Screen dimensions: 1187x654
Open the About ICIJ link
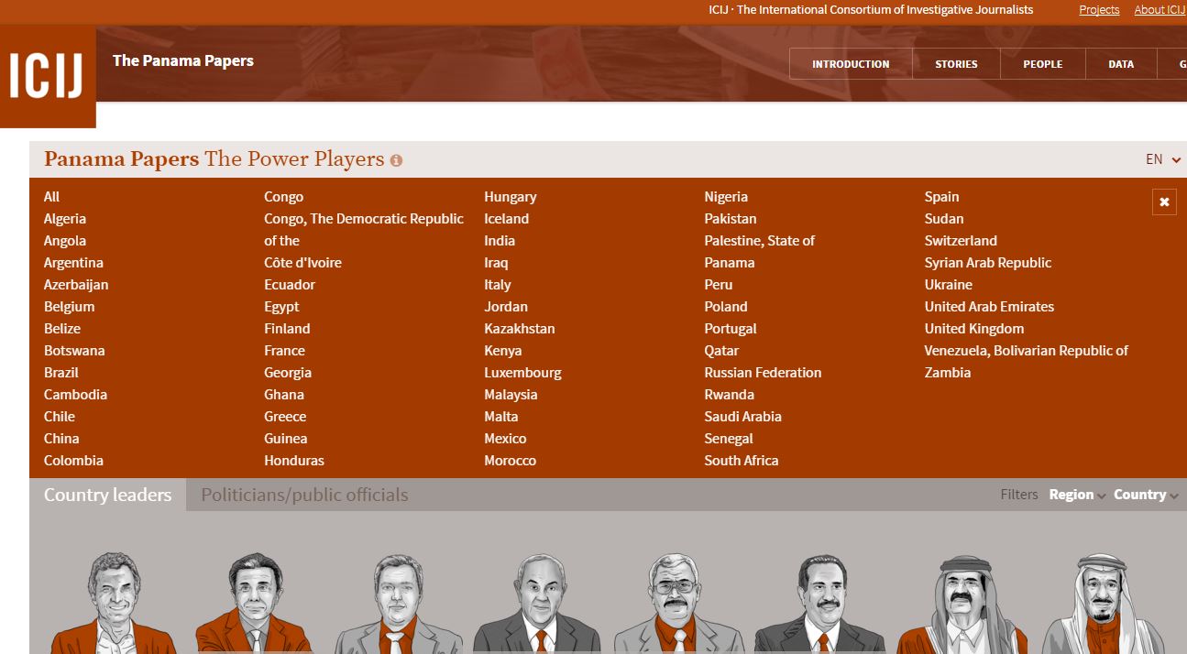[x=1160, y=10]
